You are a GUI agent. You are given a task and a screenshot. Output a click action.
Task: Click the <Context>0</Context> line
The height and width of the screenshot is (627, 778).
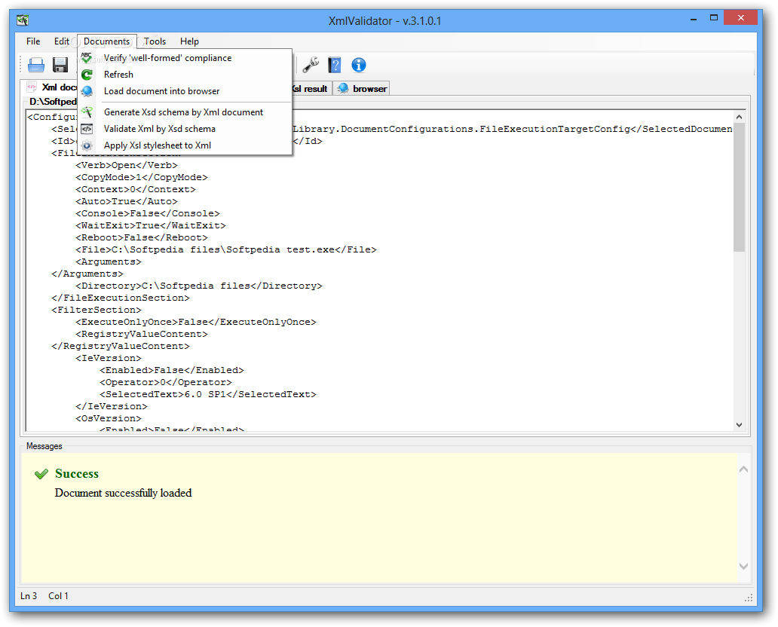[x=136, y=189]
